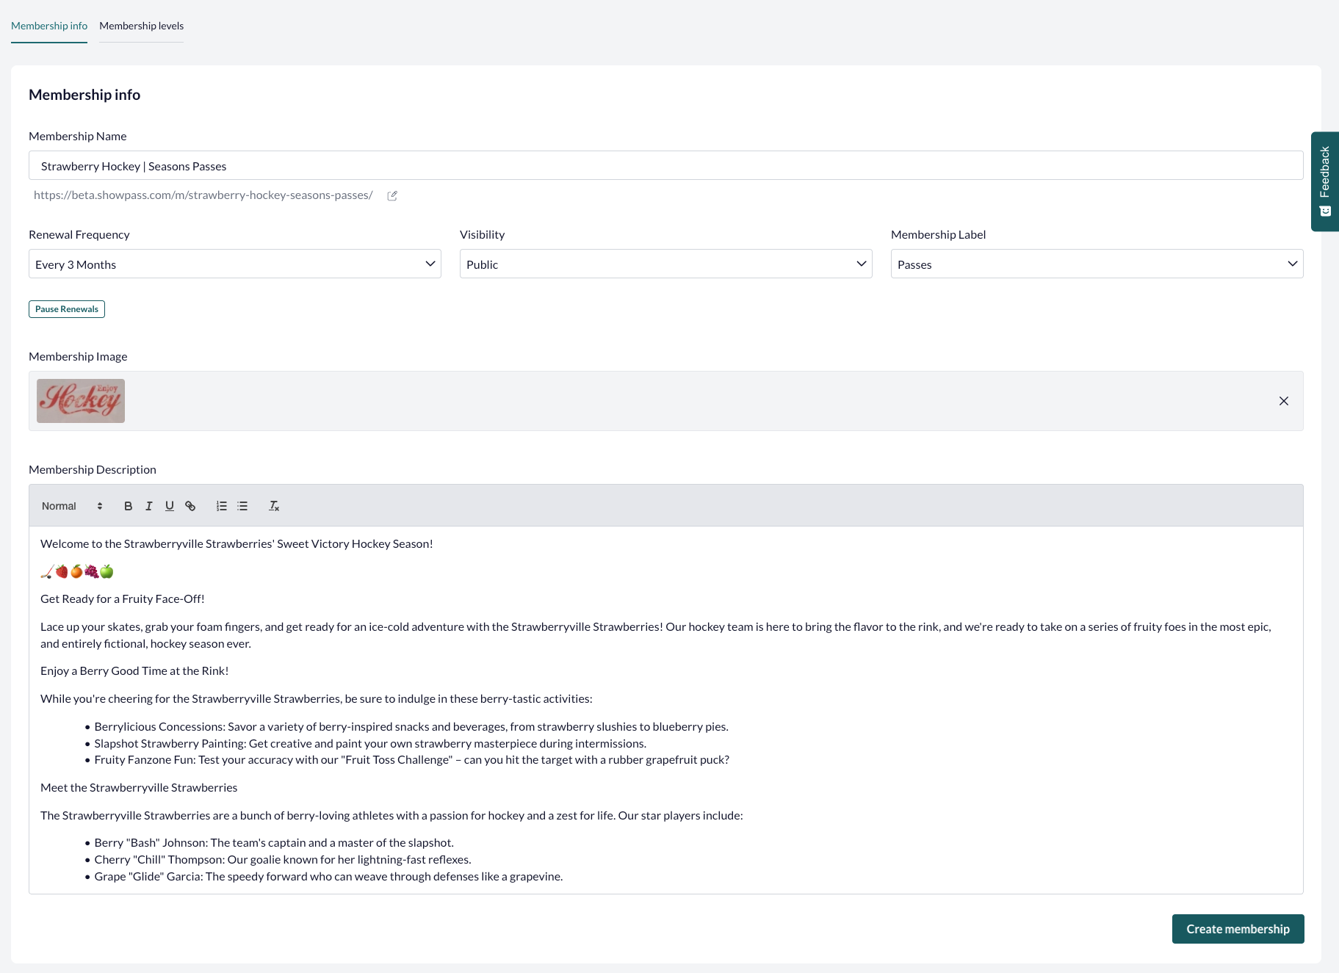The width and height of the screenshot is (1339, 973).
Task: Toggle underline formatting for description text
Action: click(170, 506)
